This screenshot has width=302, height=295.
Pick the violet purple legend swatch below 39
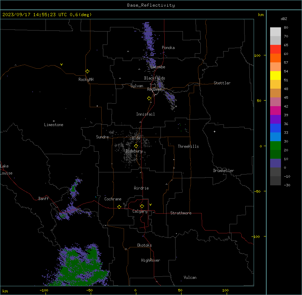pos(275,119)
